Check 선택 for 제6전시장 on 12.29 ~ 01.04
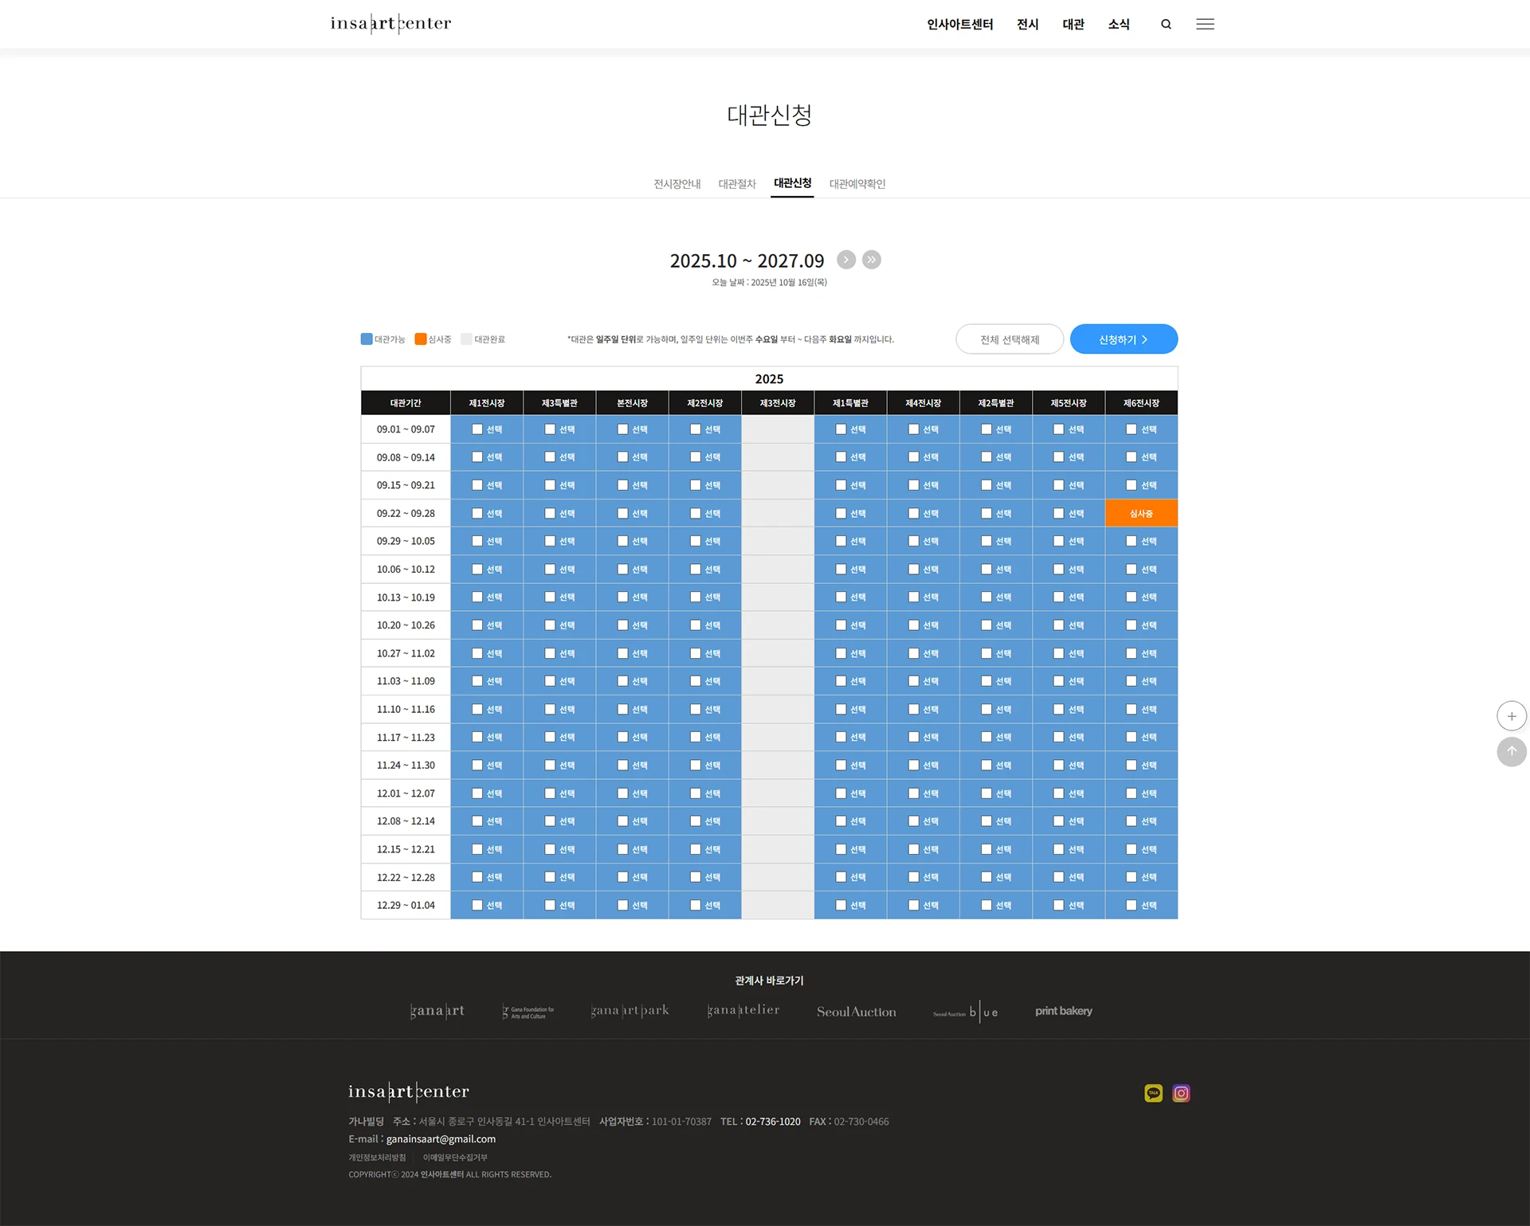The width and height of the screenshot is (1530, 1226). tap(1132, 905)
